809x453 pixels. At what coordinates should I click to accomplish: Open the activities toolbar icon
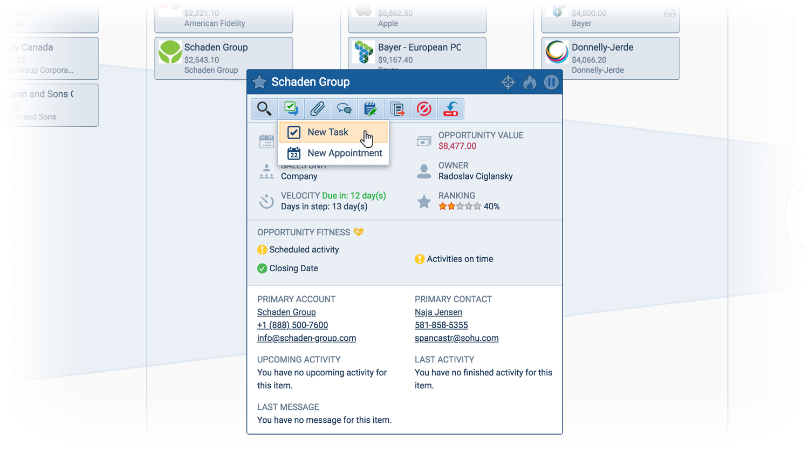point(291,108)
